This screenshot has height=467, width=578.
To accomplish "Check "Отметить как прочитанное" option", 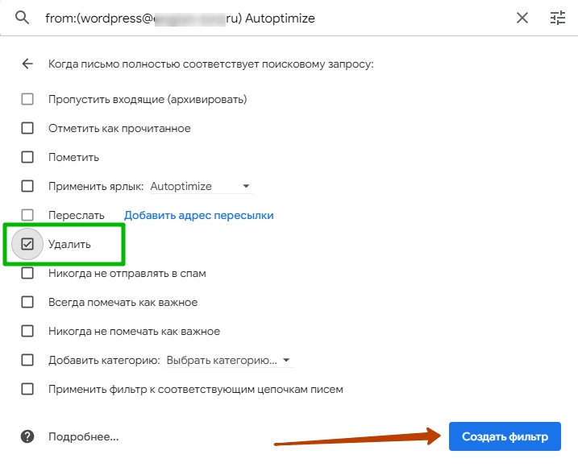I will tap(27, 128).
